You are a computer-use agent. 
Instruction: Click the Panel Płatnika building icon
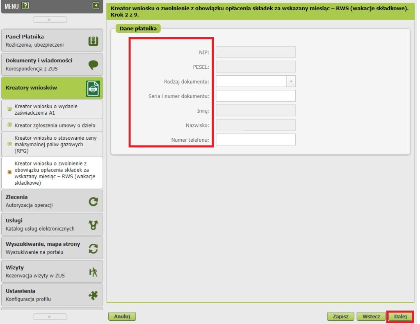click(x=94, y=41)
